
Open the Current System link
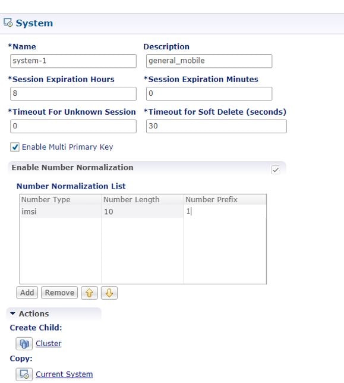point(64,374)
